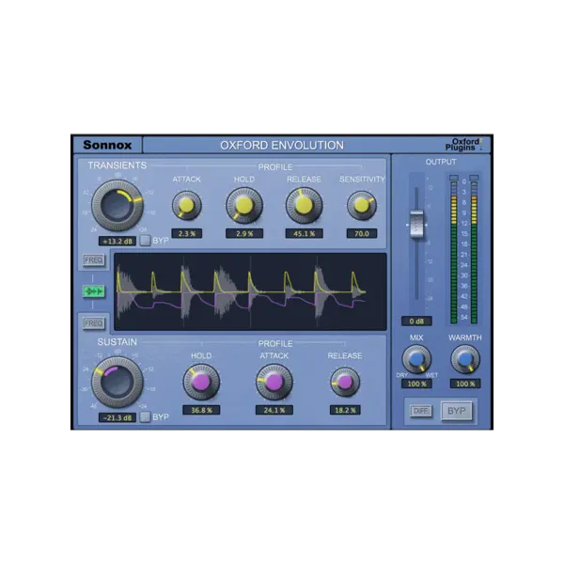Toggle the Transients FREQ button
564x564 pixels.
click(x=93, y=259)
